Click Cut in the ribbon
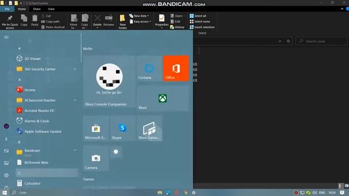 point(46,16)
